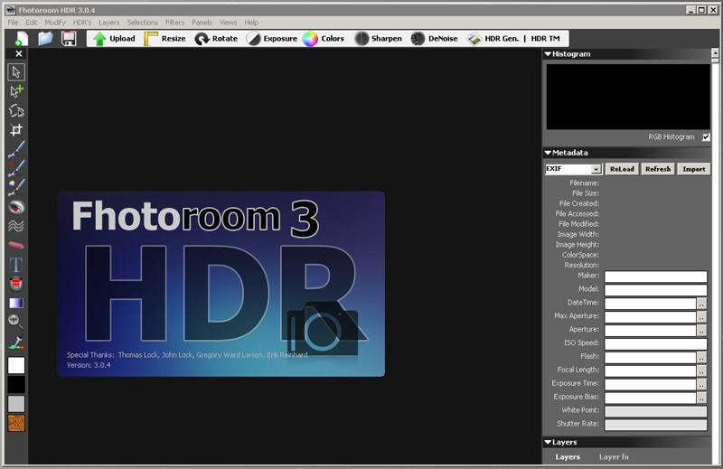This screenshot has height=469, width=723.
Task: Click the black color swatch
Action: (x=16, y=385)
